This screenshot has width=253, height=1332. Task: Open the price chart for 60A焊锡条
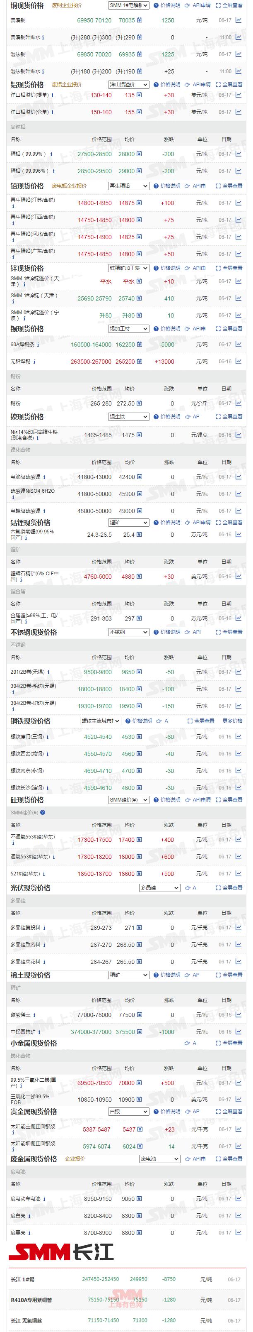point(238,345)
